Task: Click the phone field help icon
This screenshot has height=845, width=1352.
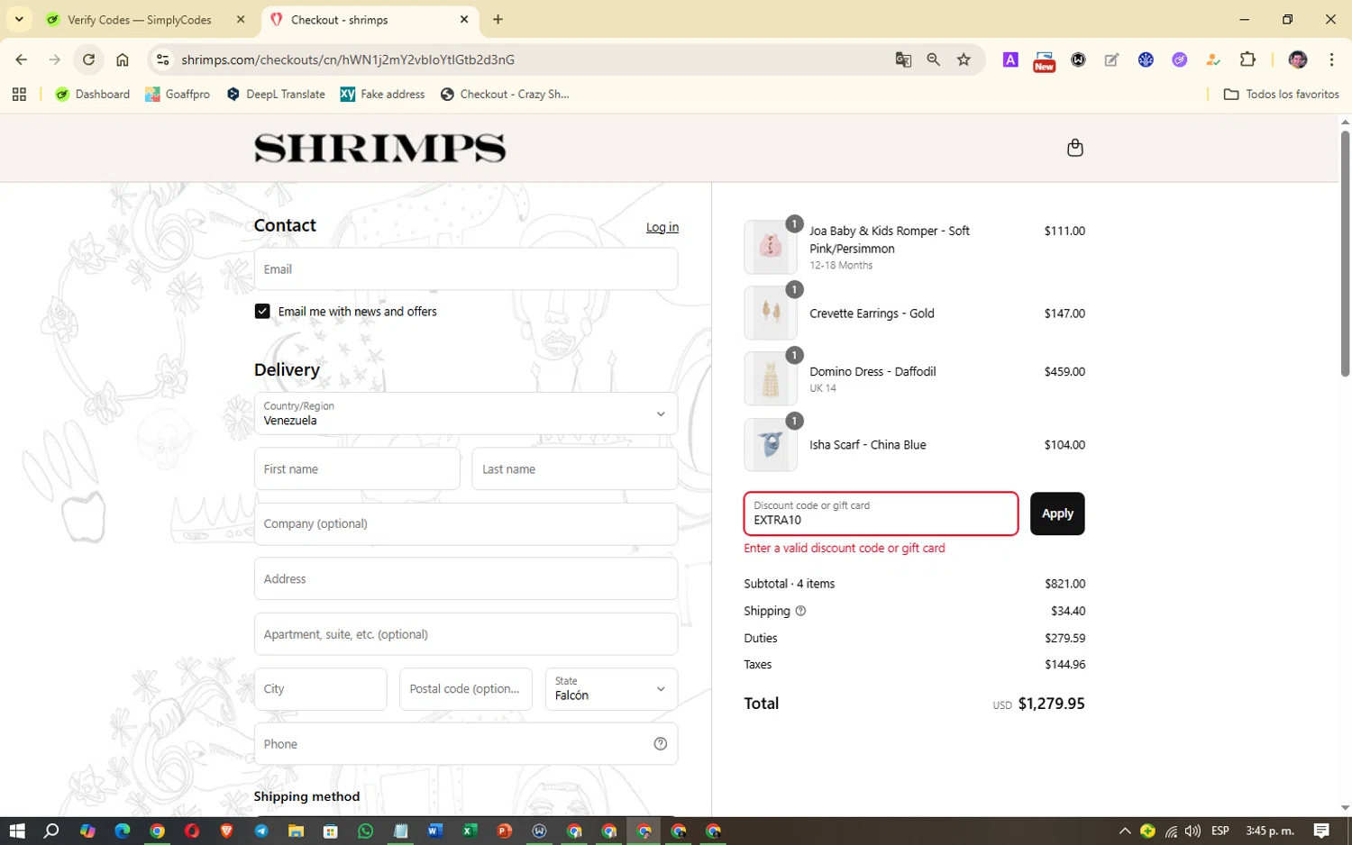Action: pos(660,744)
